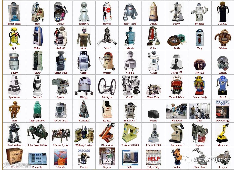The width and height of the screenshot is (234, 170).
Task: Select the Cycler robot image
Action: click(x=154, y=61)
